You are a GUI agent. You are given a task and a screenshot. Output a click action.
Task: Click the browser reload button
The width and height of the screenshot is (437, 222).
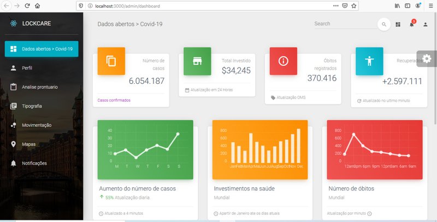click(27, 5)
